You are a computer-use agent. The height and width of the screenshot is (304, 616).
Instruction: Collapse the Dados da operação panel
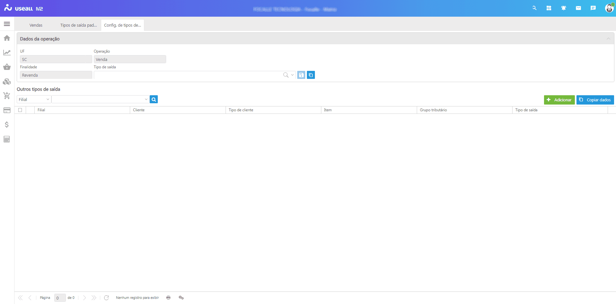pos(608,38)
